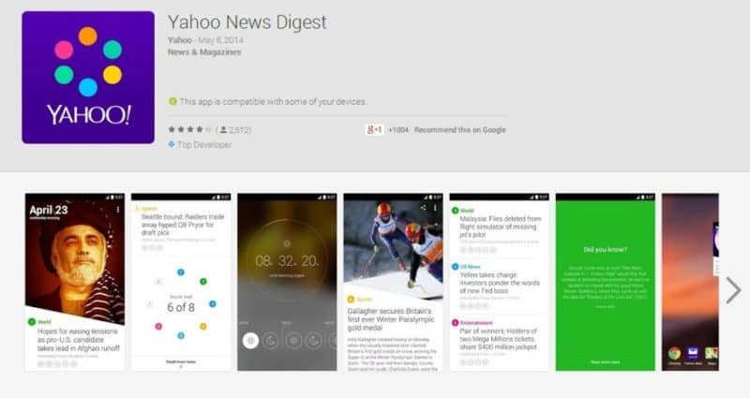The width and height of the screenshot is (750, 398).
Task: Click the star rating icons
Action: [189, 129]
